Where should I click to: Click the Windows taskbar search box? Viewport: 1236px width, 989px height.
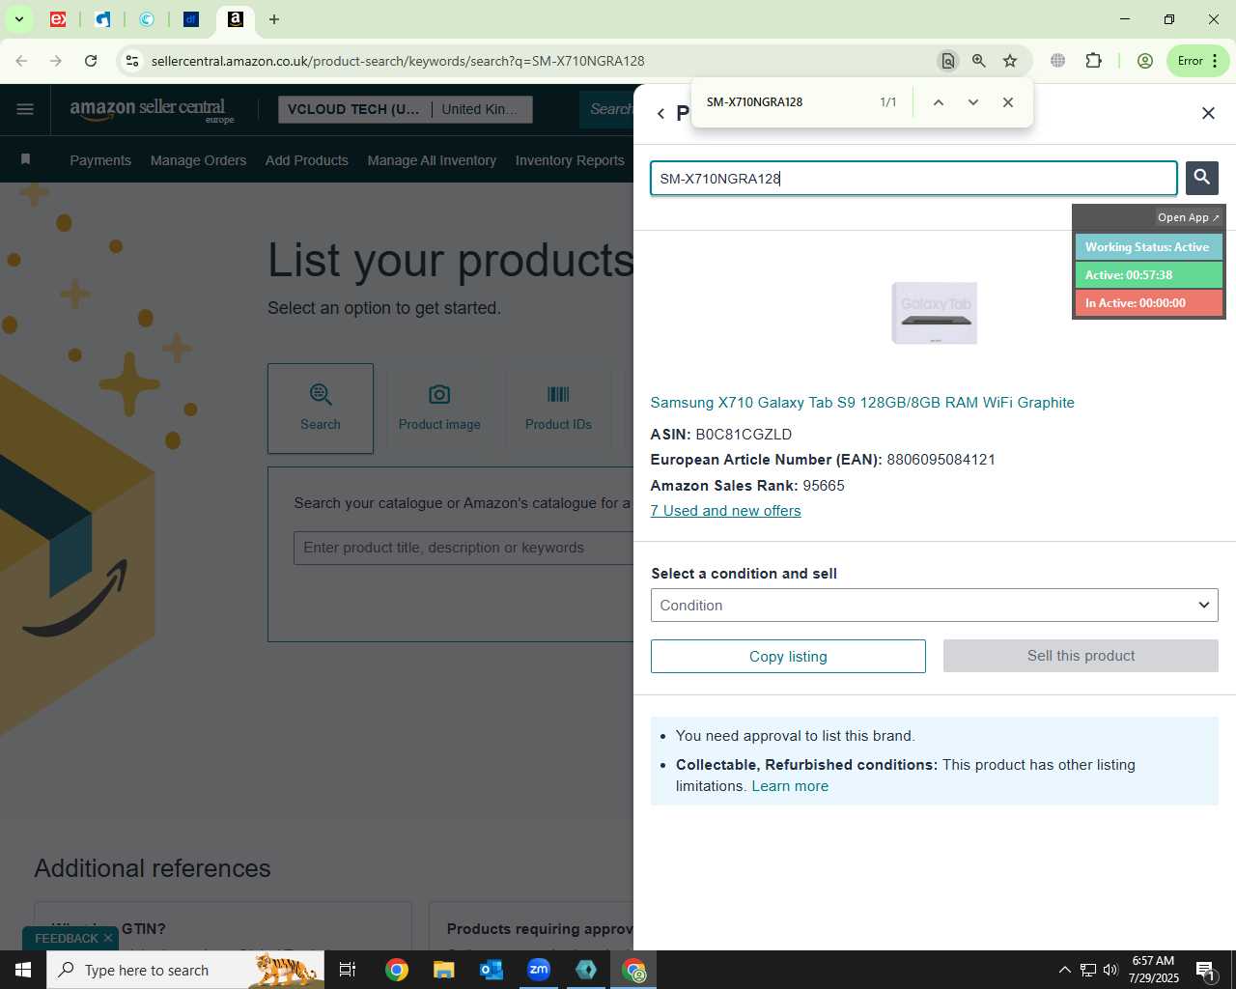coord(185,970)
